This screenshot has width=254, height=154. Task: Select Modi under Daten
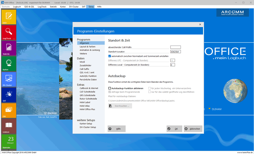(82, 62)
